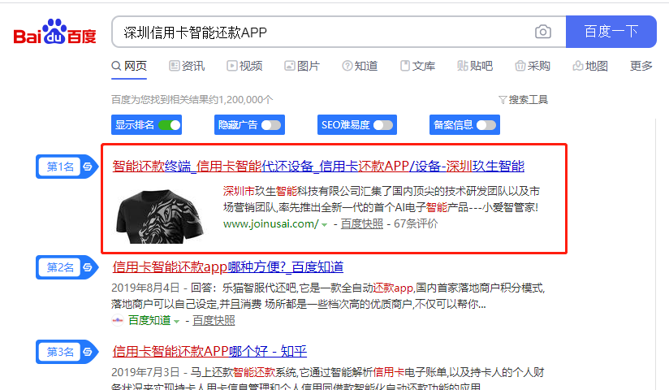The width and height of the screenshot is (669, 390).
Task: Open 百度快照 for the 百度知道 result
Action: (214, 320)
